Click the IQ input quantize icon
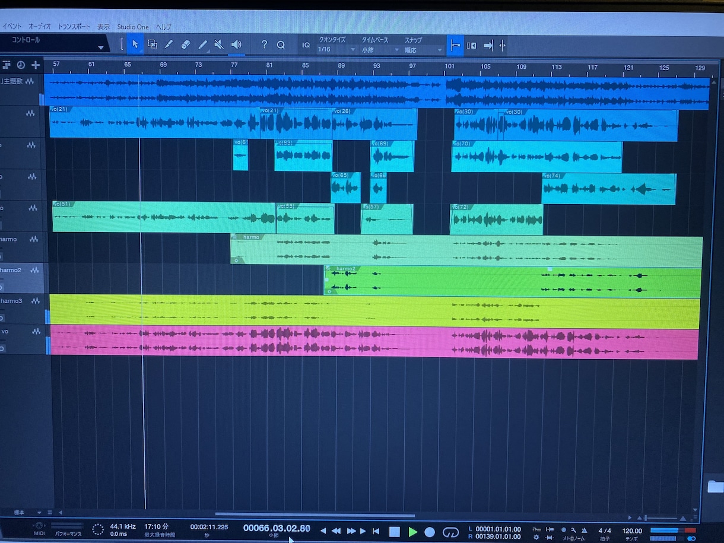724x543 pixels. [306, 45]
